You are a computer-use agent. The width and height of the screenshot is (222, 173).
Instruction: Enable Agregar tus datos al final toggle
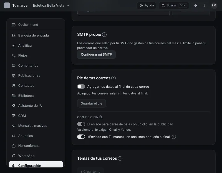[81, 86]
